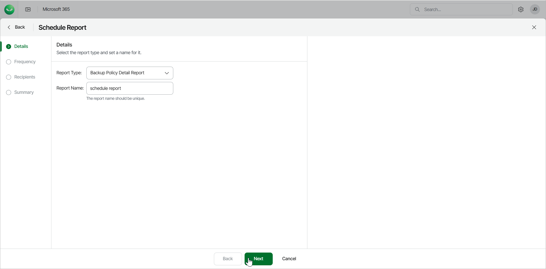Click the search magnifier icon
Viewport: 546px width, 269px height.
tap(417, 10)
